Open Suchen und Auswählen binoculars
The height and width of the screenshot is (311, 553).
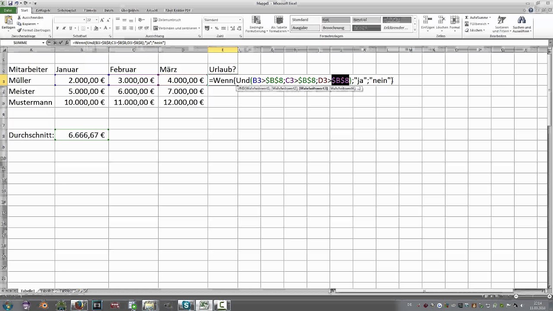(521, 25)
